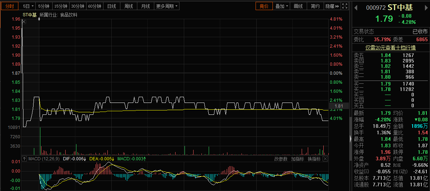Click the current price tag 1.81 on axis
Screen dimensions: 430x191
(339, 106)
